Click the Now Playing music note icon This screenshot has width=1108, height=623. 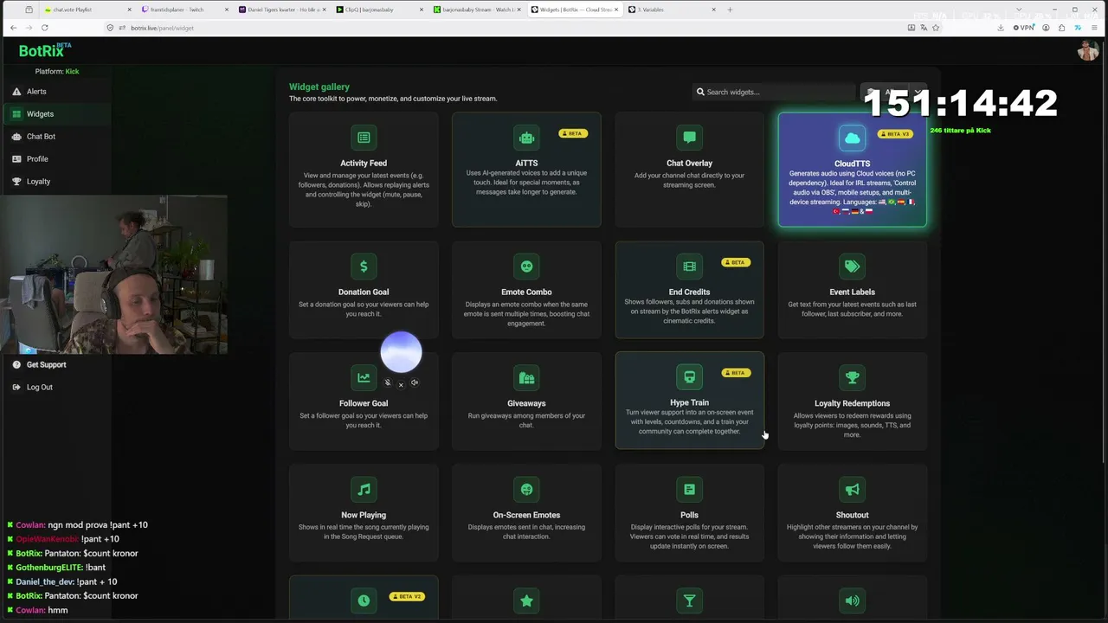(364, 490)
